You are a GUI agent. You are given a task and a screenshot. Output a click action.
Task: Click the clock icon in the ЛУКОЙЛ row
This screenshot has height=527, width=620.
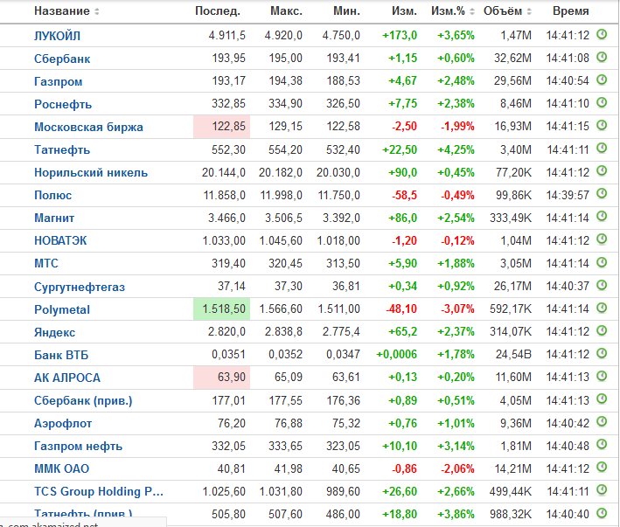point(602,34)
